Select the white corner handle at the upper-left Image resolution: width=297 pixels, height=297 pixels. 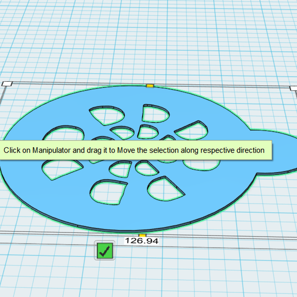(x=7, y=83)
